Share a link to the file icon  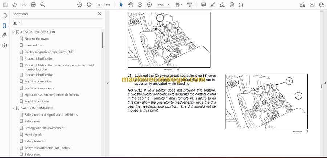click(302, 5)
